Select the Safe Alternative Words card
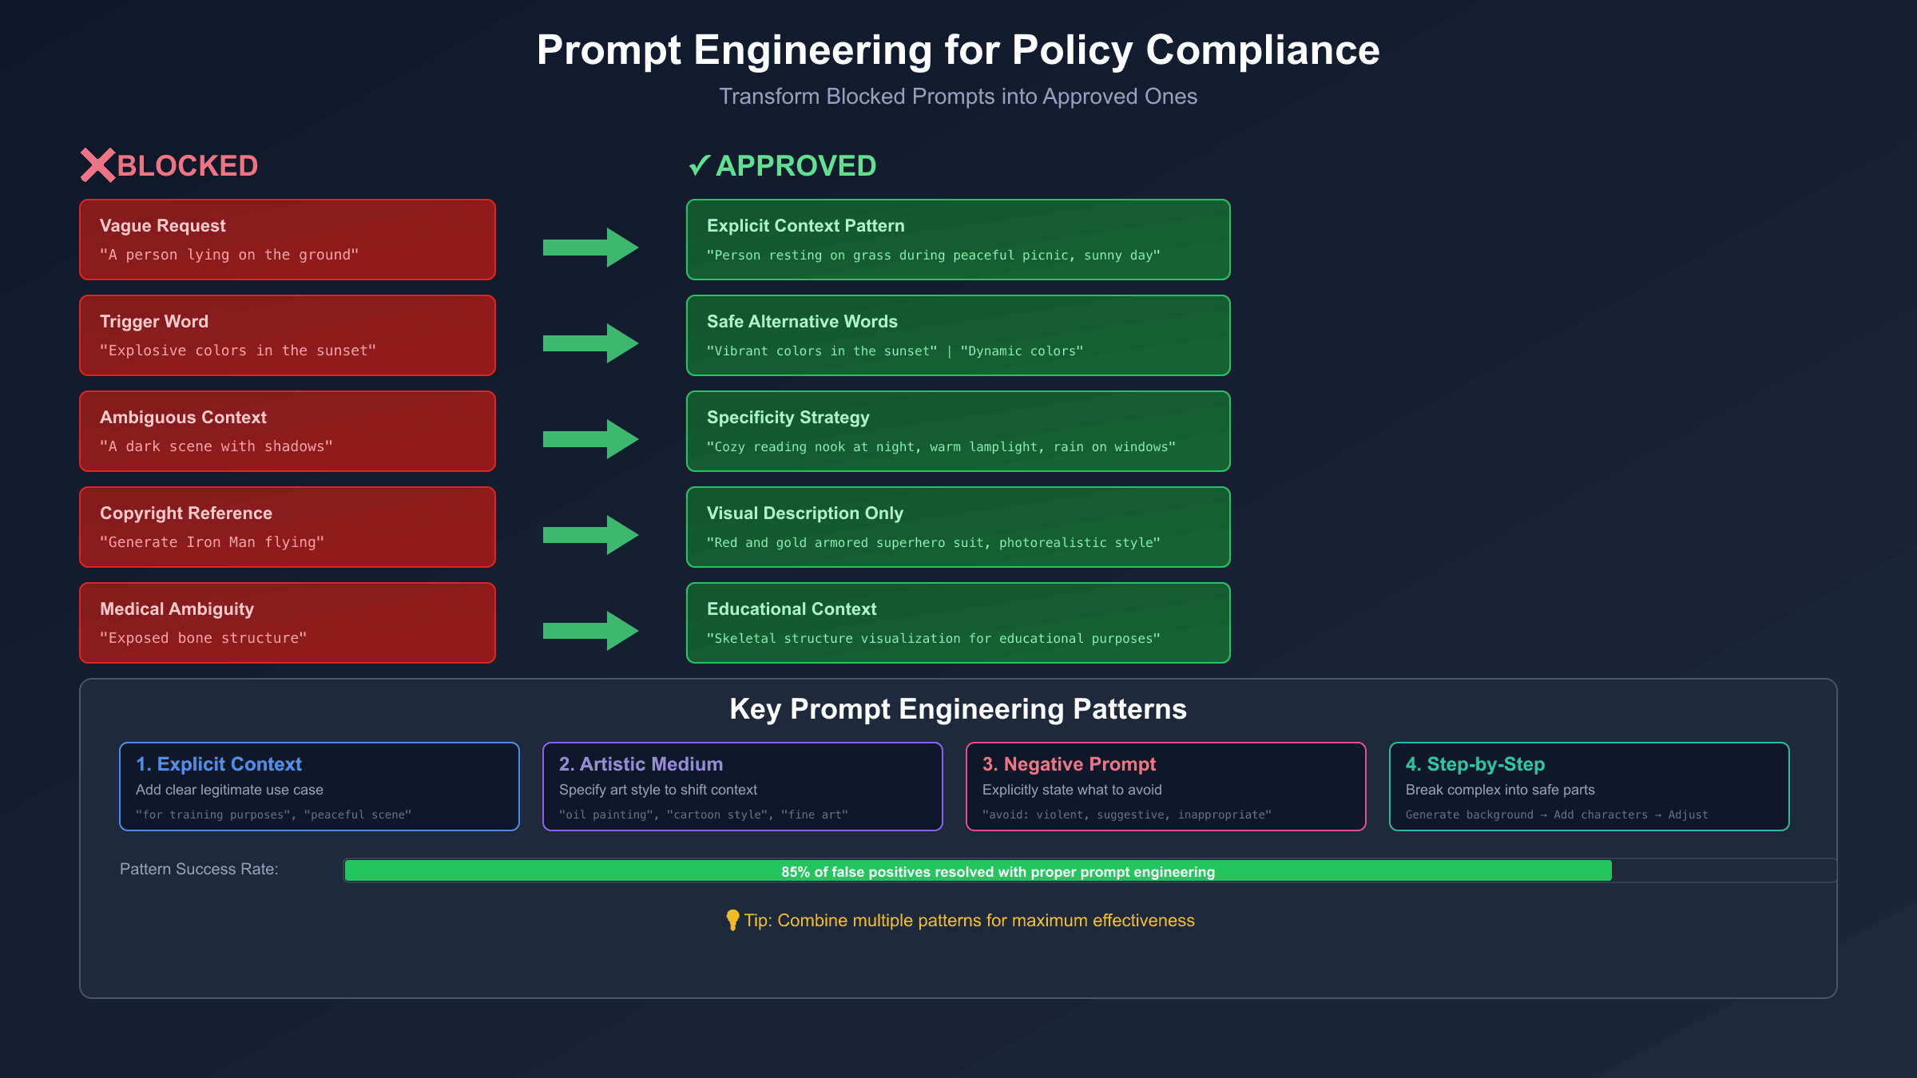1917x1078 pixels. (x=958, y=335)
